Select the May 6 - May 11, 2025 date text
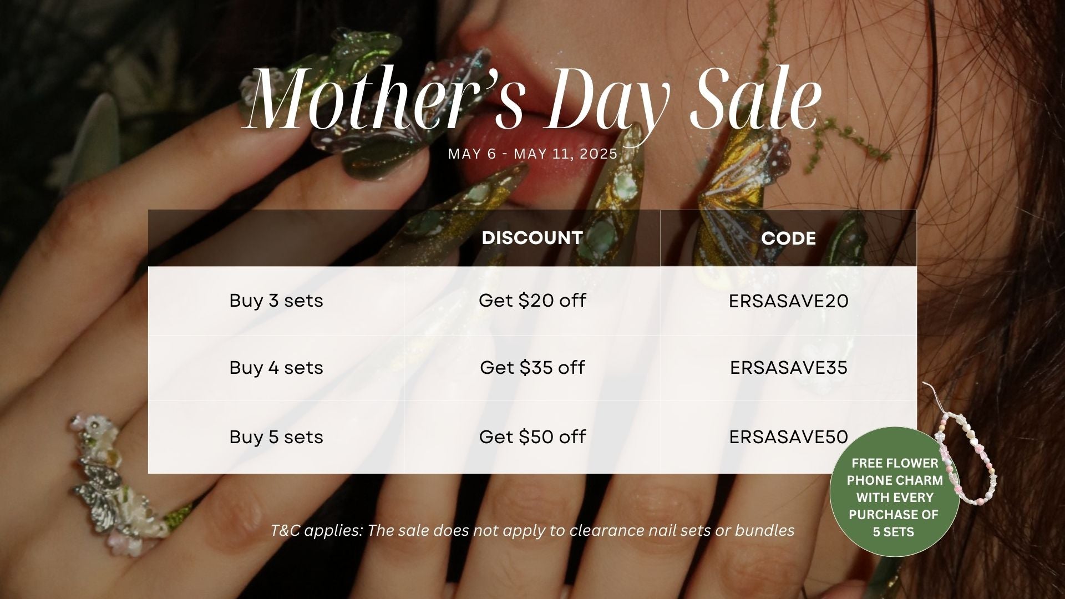 tap(532, 154)
